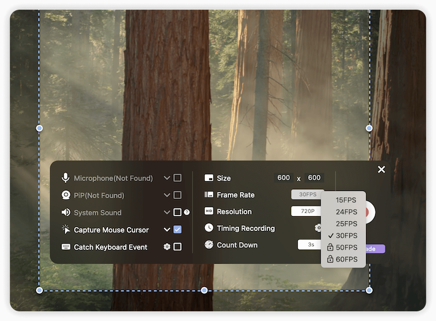Click the microphone icon

pyautogui.click(x=66, y=178)
